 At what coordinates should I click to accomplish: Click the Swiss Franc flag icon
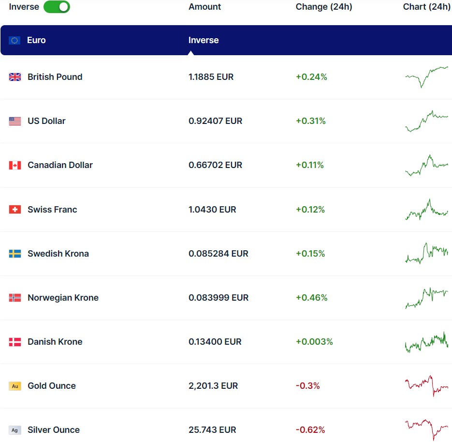[x=15, y=210]
